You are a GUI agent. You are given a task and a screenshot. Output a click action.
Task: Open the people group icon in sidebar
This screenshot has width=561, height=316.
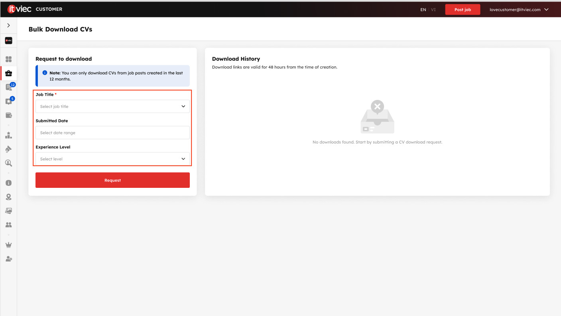click(8, 225)
